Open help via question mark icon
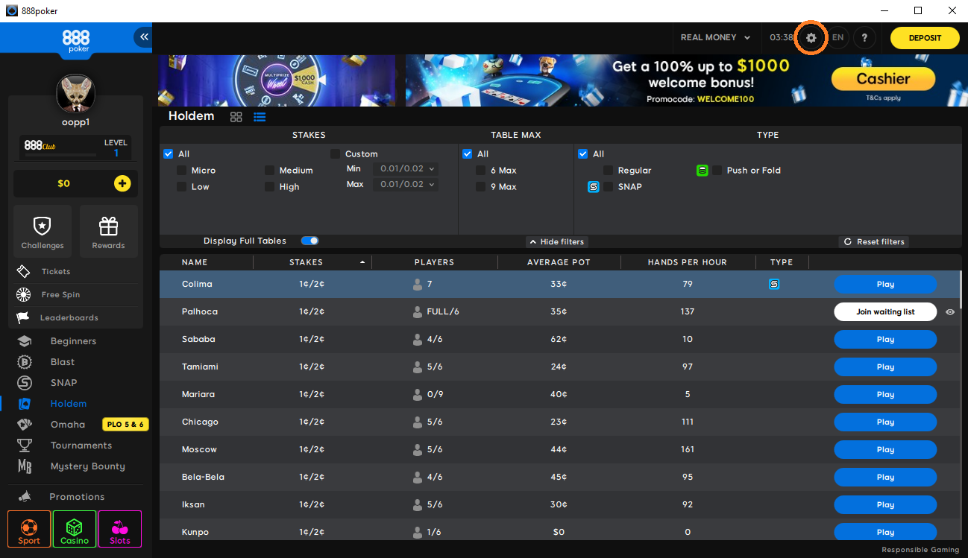 (x=864, y=37)
